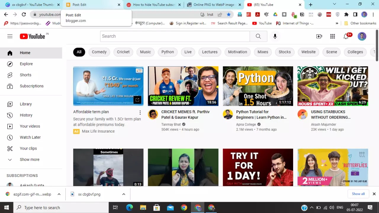The height and width of the screenshot is (213, 379).
Task: Bookmark this page with star icon
Action: [229, 14]
